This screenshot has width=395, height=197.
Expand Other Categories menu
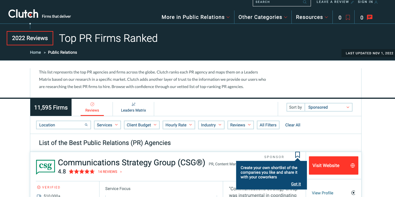coord(263,17)
